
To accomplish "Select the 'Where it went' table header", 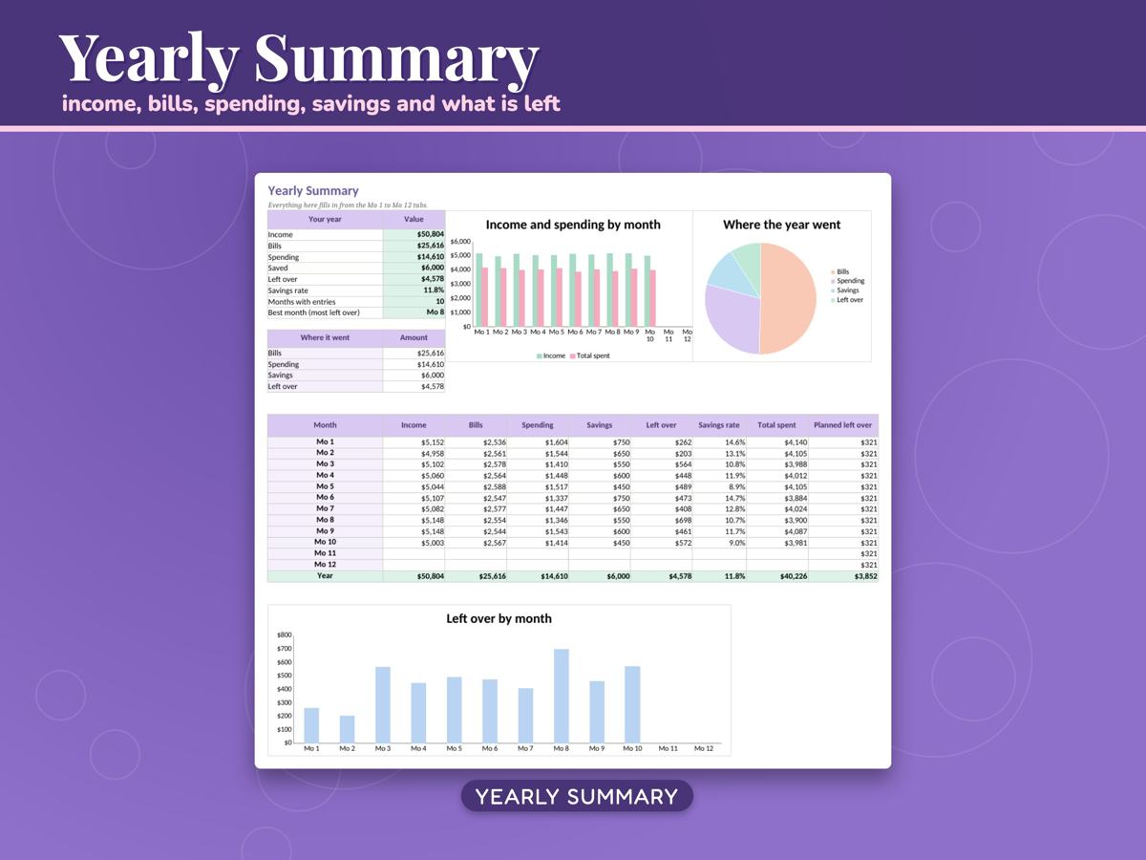I will pyautogui.click(x=325, y=338).
